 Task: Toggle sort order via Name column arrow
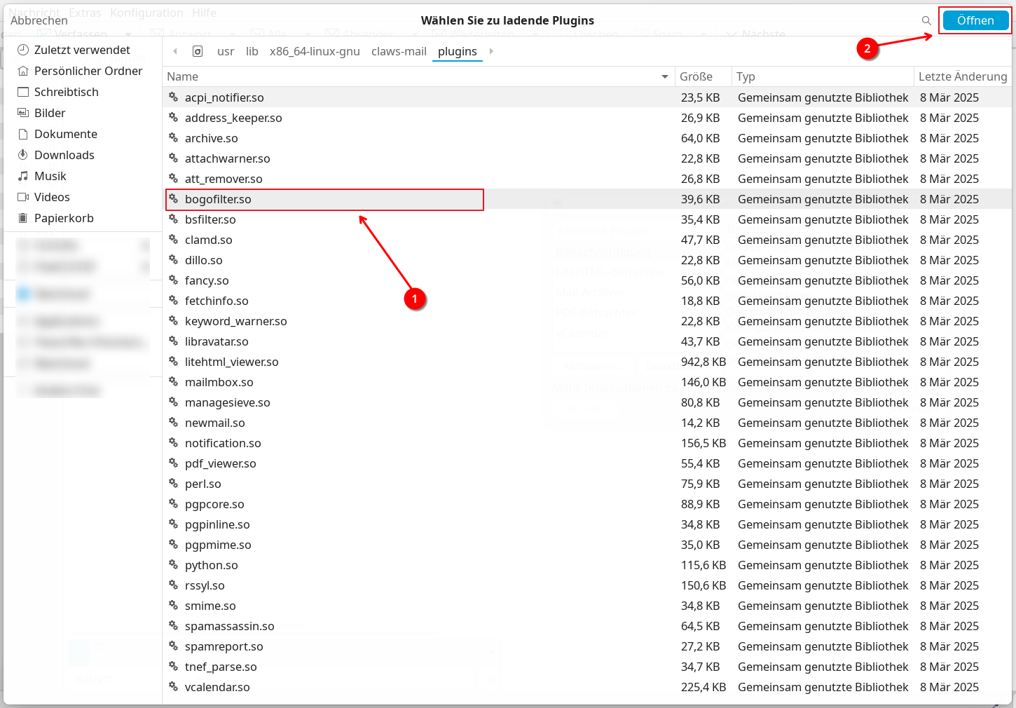click(664, 76)
